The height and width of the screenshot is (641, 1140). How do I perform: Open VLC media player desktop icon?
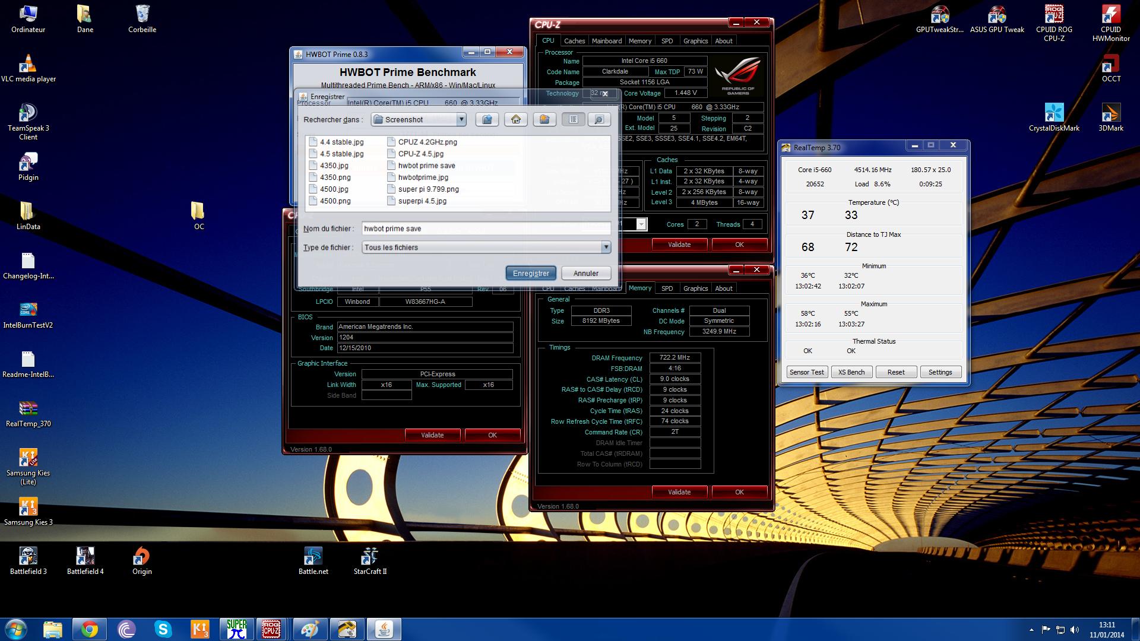[x=28, y=69]
